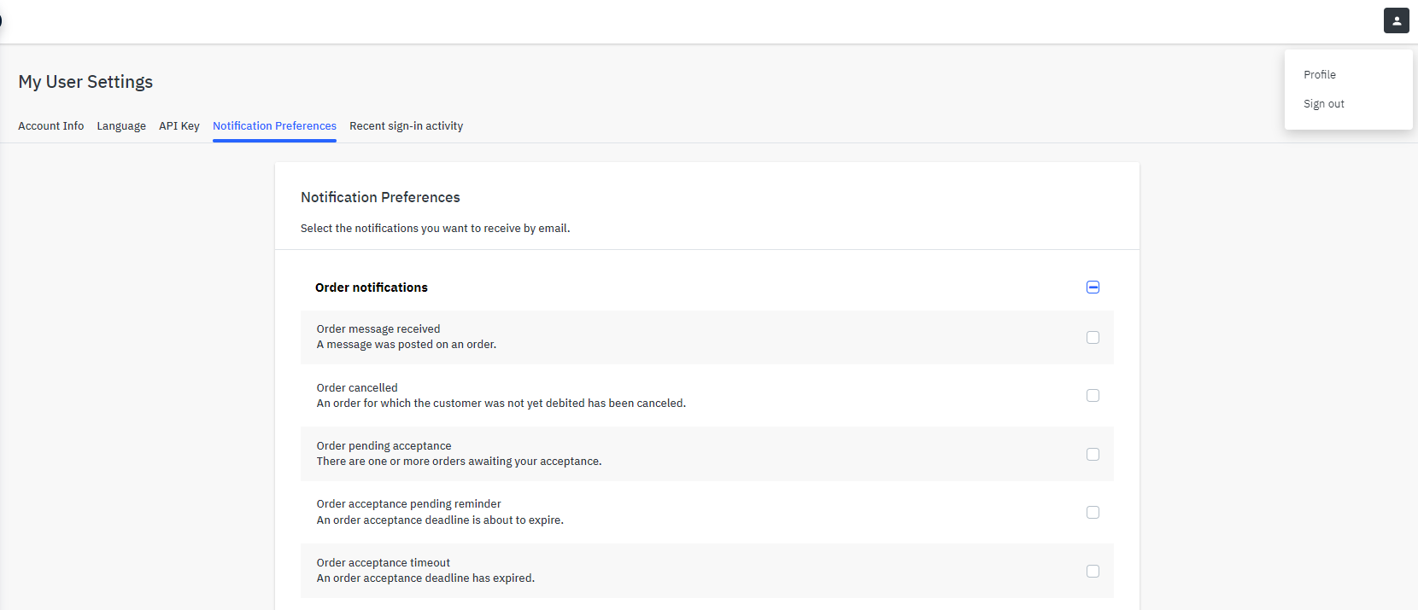Select Profile from the user menu
1418x610 pixels.
pos(1319,75)
